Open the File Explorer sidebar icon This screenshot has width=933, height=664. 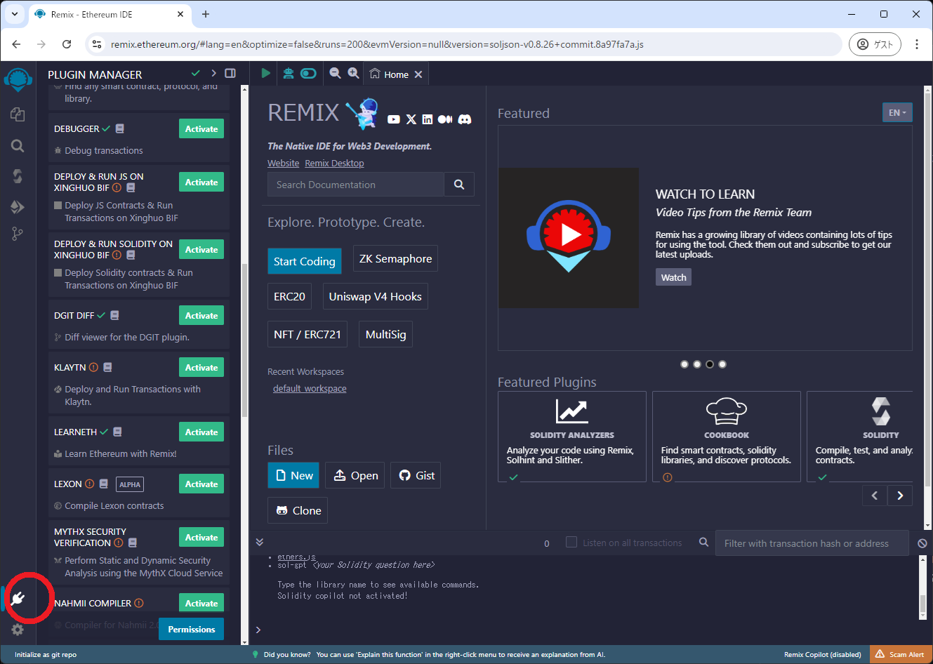tap(18, 114)
